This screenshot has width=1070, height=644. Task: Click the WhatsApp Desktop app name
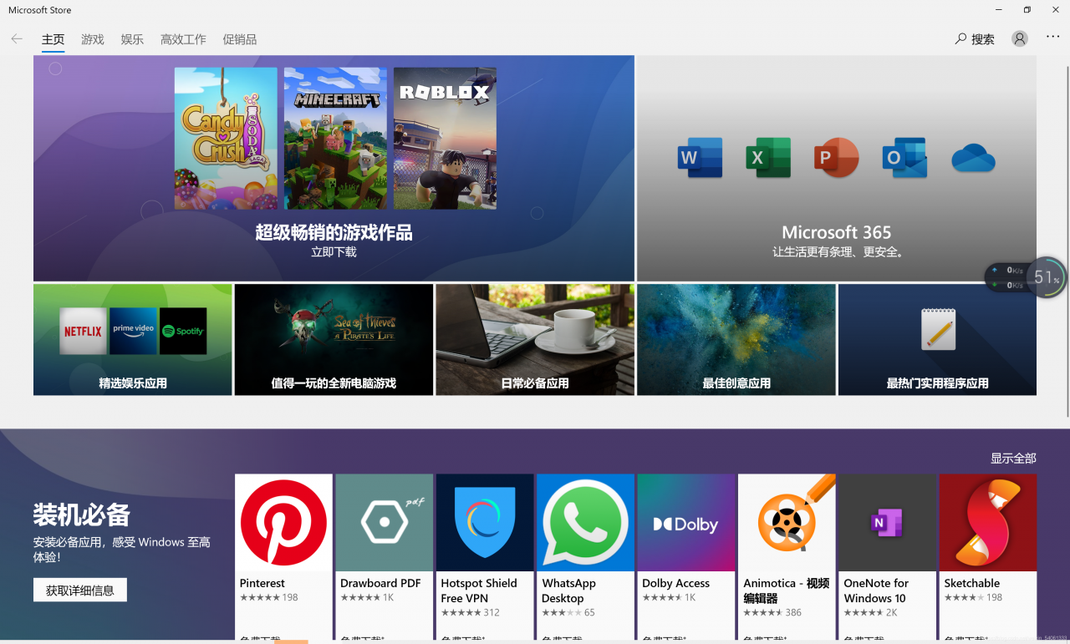(x=569, y=591)
